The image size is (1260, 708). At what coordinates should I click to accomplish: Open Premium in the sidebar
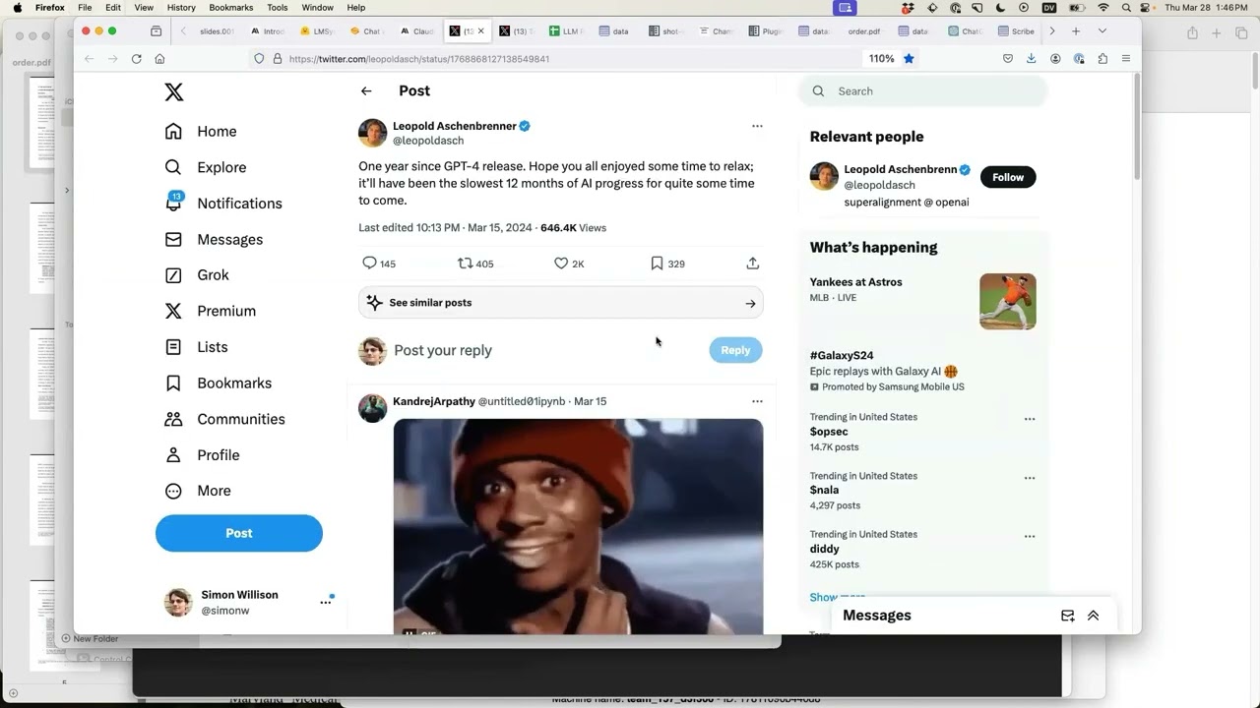tap(210, 311)
